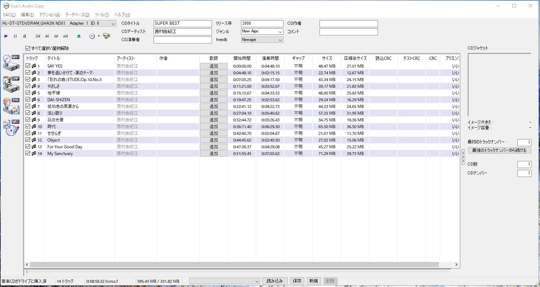
Task: Uncheck track 8 浅い眠り checkbox
Action: pyautogui.click(x=28, y=113)
